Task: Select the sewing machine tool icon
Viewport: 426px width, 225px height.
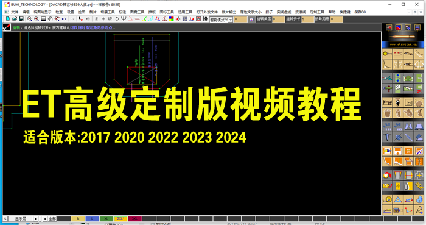Action: click(x=388, y=102)
